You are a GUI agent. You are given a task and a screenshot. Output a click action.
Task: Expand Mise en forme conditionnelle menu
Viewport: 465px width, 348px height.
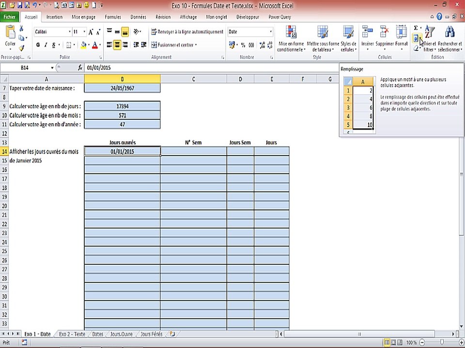291,39
